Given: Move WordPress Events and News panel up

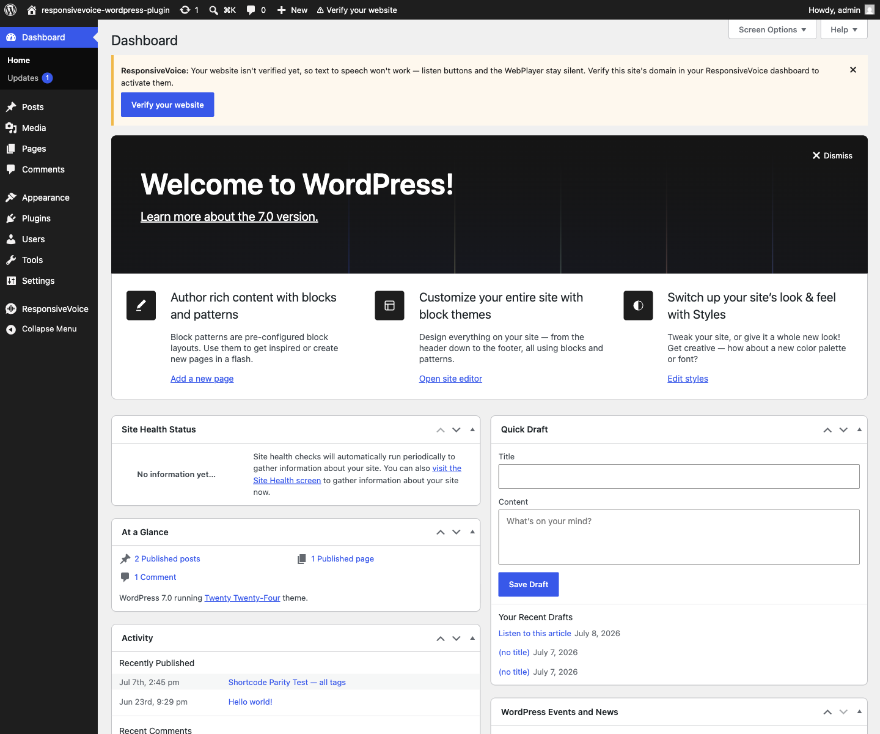Looking at the screenshot, I should point(827,712).
